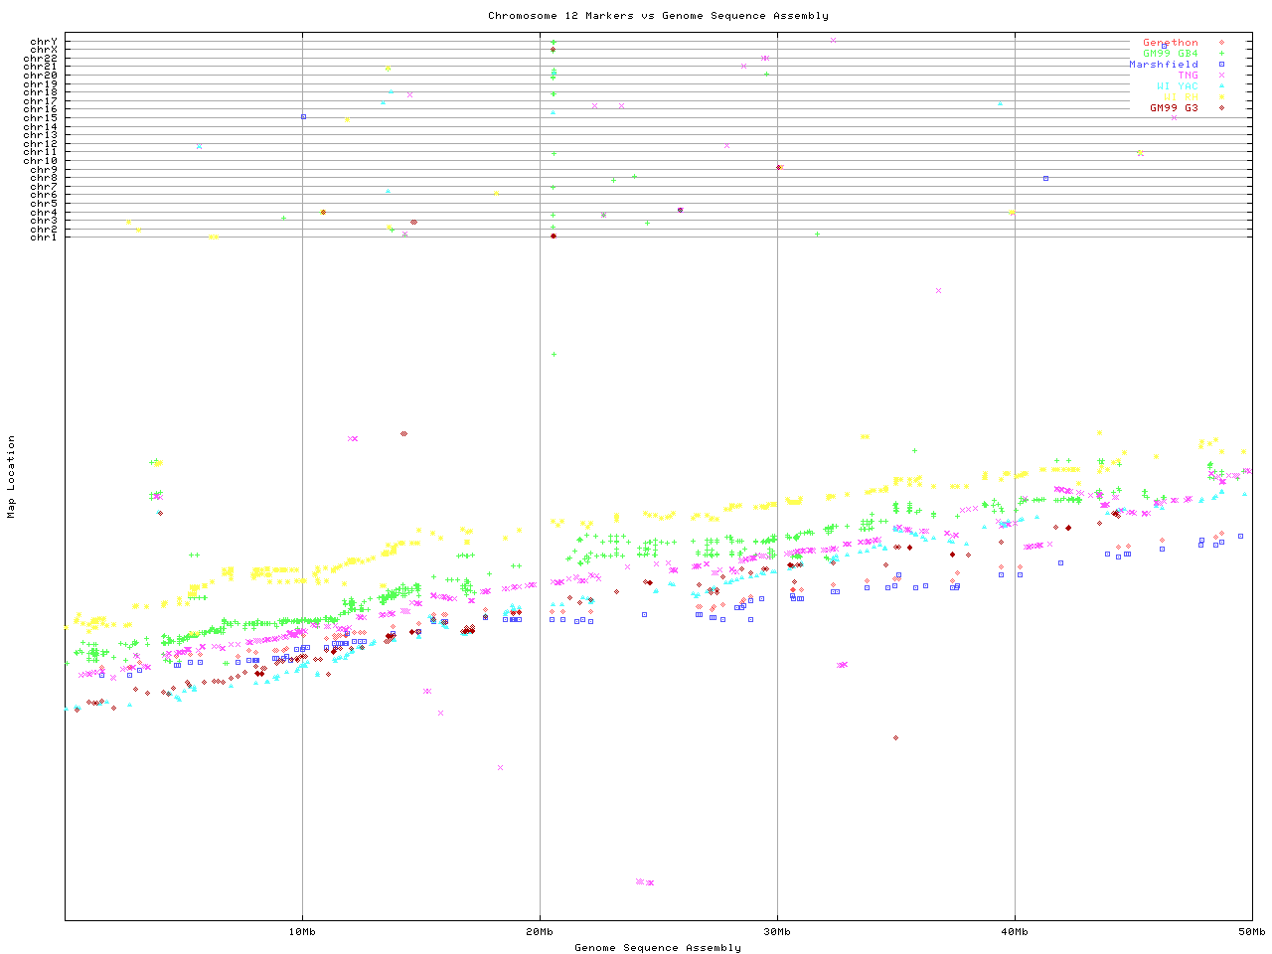
Task: Click the chr12 row label
Action: click(41, 144)
